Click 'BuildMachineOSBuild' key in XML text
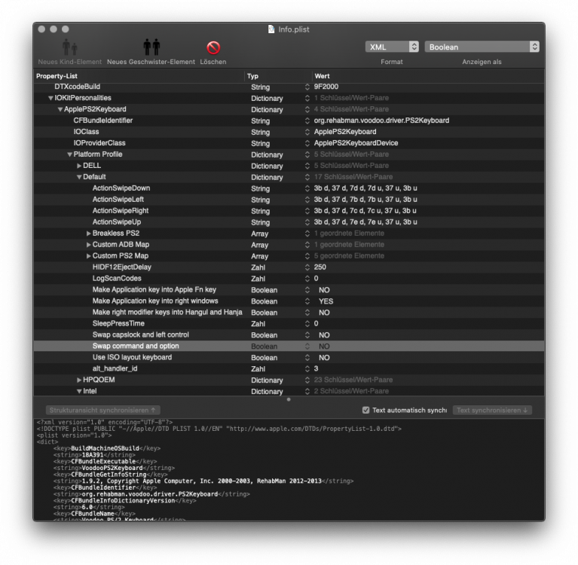 click(x=105, y=448)
